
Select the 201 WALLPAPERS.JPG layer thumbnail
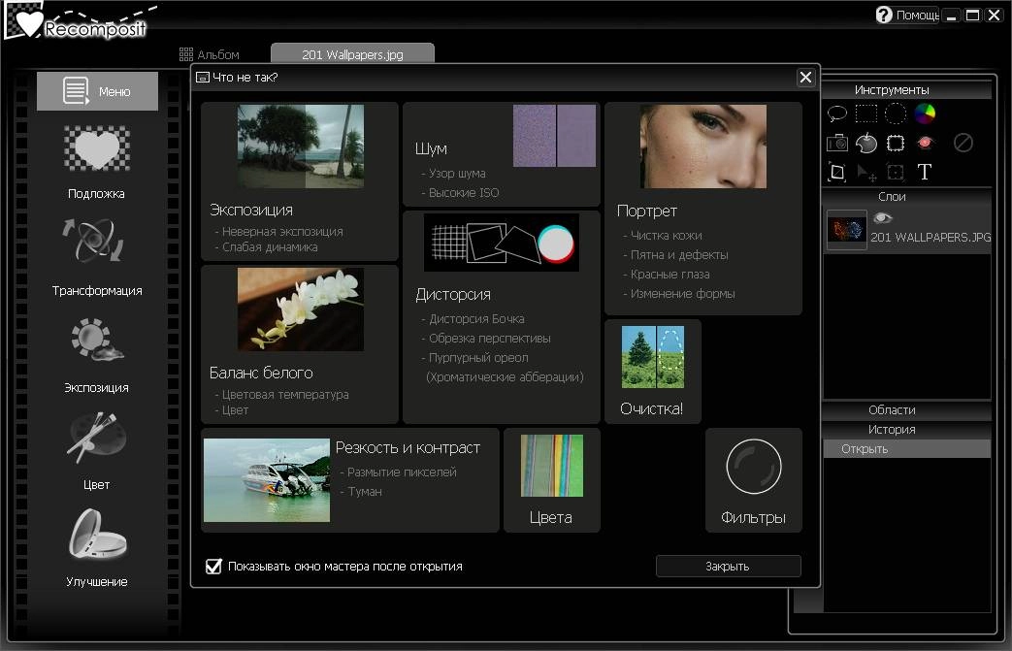pyautogui.click(x=846, y=230)
